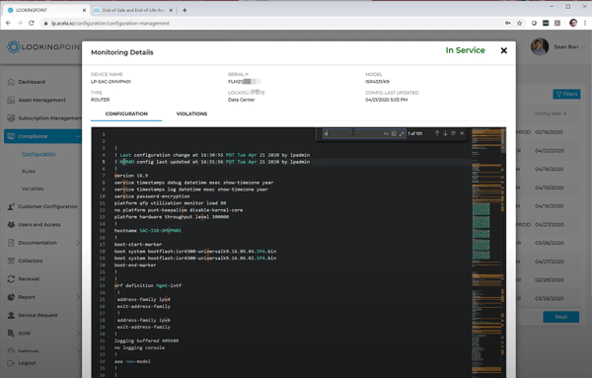The image size is (592, 378).
Task: Open the Service Request page
Action: click(37, 315)
